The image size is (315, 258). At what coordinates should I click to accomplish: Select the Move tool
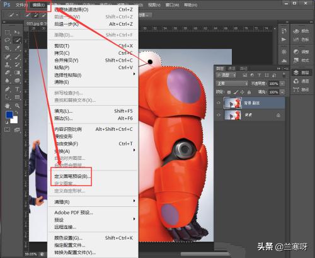click(17, 32)
